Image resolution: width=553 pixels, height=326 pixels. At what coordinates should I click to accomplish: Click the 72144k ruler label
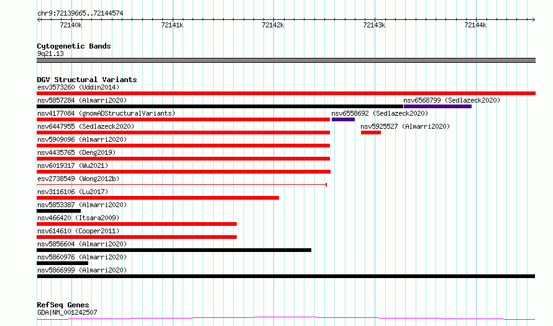(475, 25)
